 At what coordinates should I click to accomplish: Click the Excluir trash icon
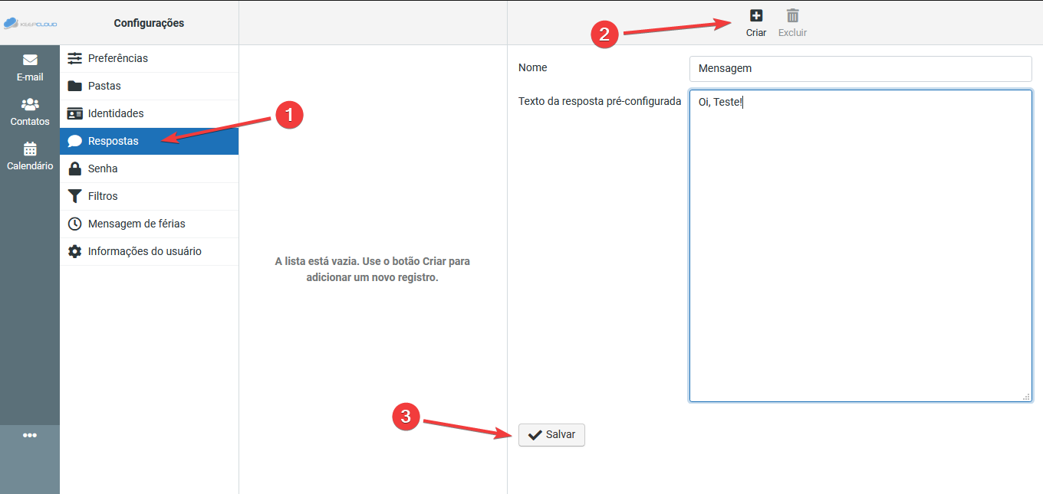tap(792, 15)
